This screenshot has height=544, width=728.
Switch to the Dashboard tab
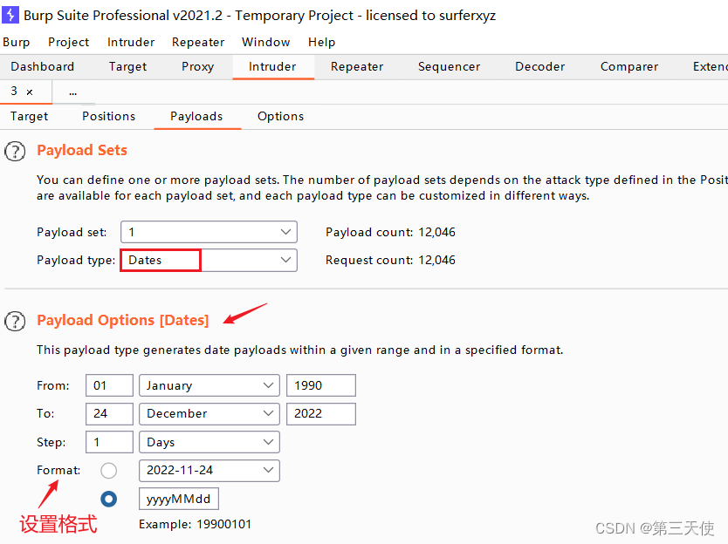42,67
